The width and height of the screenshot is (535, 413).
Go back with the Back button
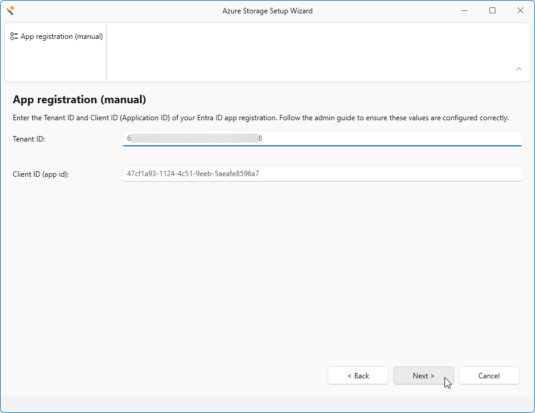pyautogui.click(x=358, y=375)
